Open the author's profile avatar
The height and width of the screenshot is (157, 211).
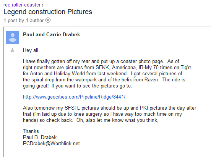tap(13, 37)
